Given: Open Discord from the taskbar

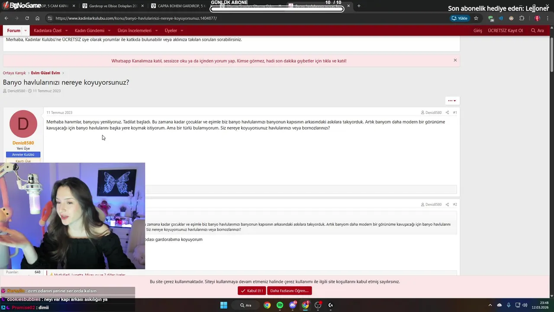Looking at the screenshot, I should coord(293,305).
